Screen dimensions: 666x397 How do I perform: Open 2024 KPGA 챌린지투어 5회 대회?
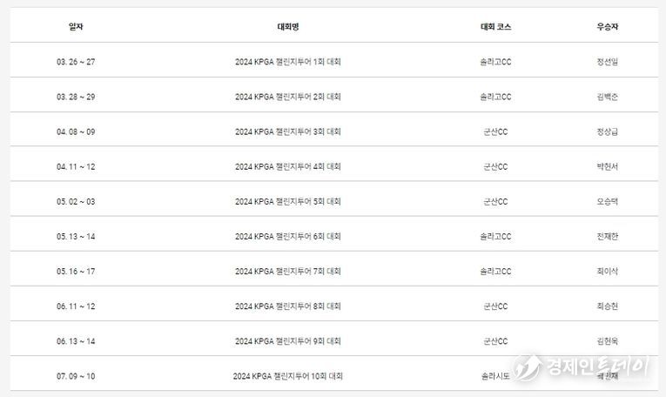pyautogui.click(x=288, y=202)
